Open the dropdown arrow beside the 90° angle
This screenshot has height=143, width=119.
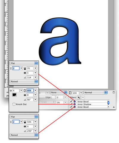pyautogui.click(x=35, y=100)
